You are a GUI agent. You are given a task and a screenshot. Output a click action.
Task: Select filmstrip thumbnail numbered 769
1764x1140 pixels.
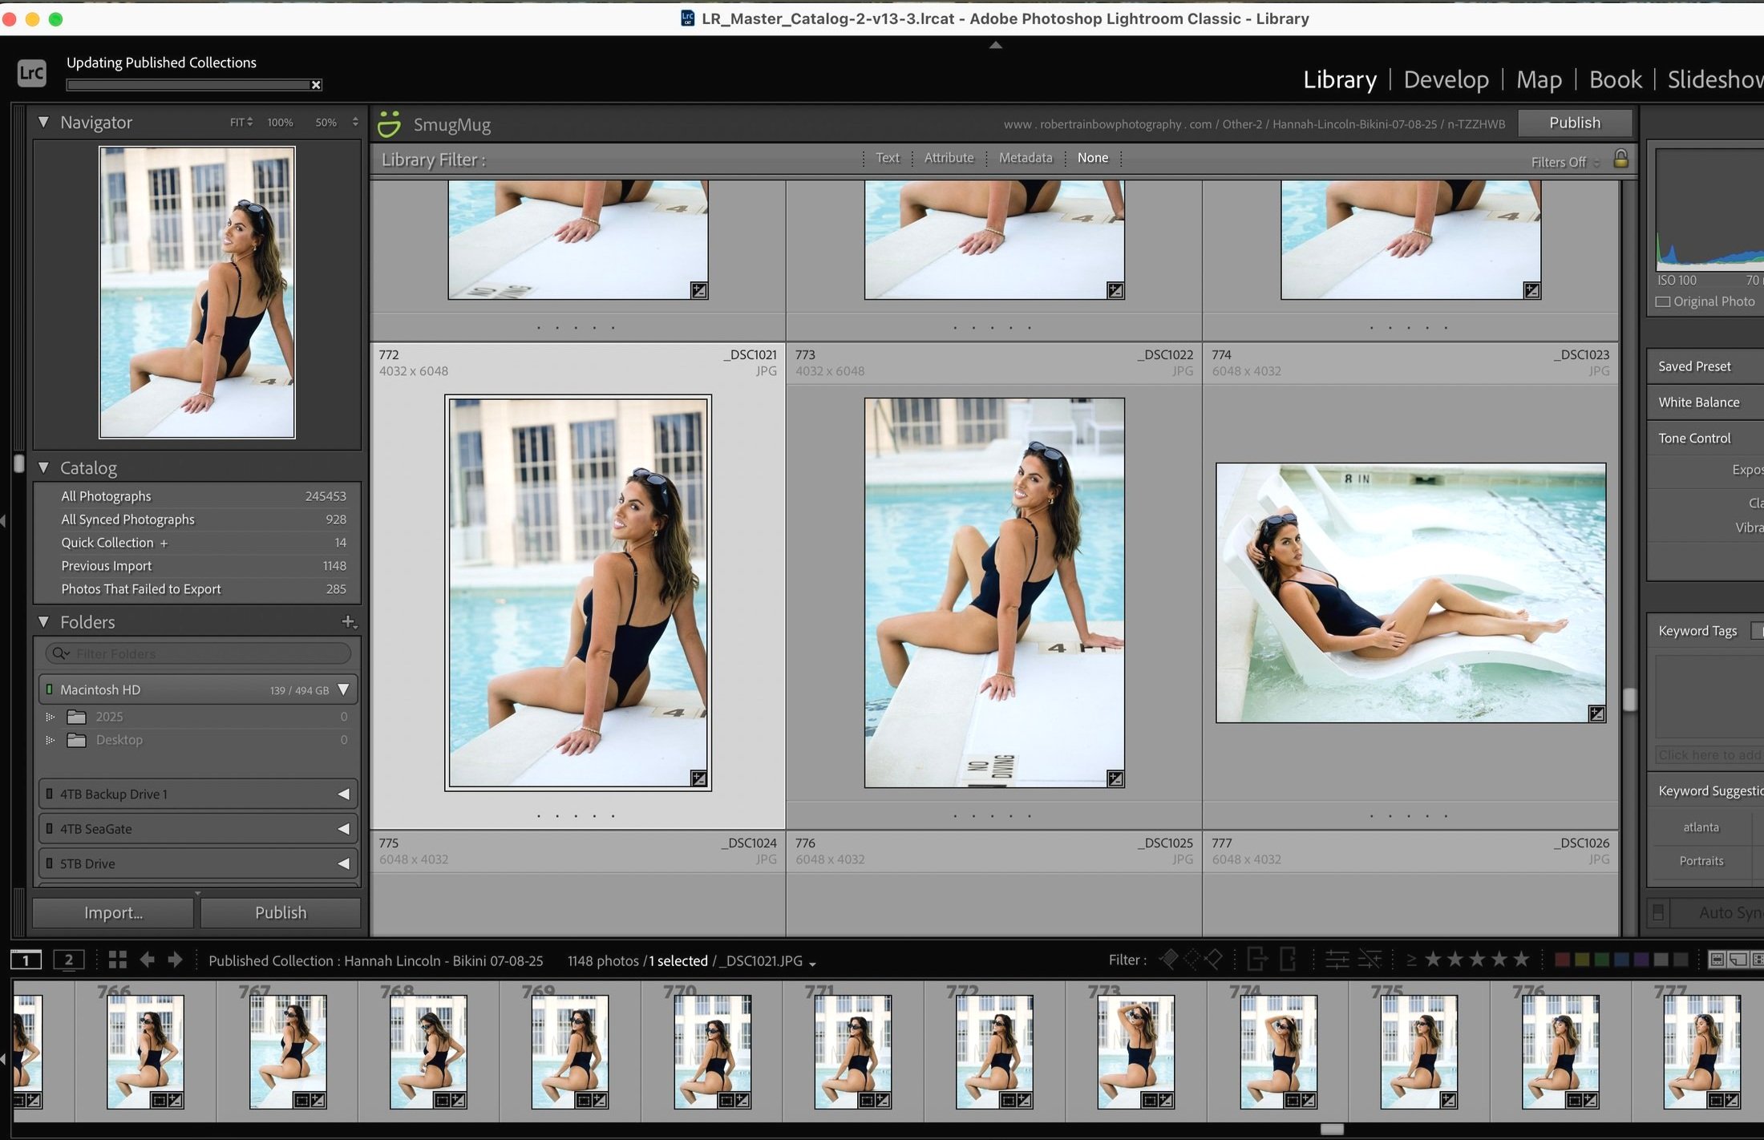point(569,1051)
